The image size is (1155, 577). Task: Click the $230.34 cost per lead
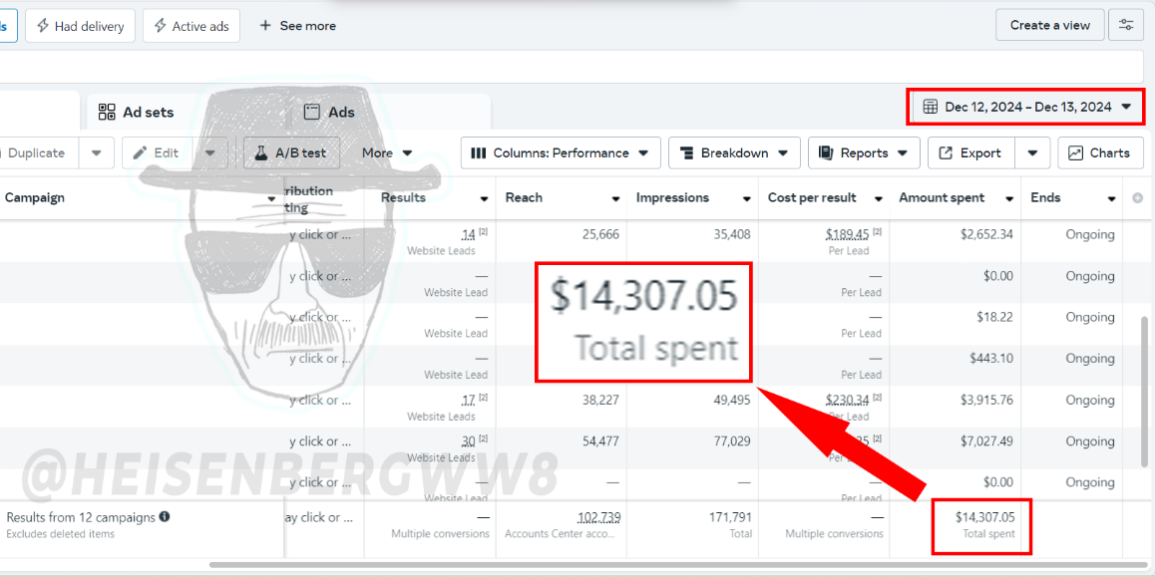pos(848,401)
